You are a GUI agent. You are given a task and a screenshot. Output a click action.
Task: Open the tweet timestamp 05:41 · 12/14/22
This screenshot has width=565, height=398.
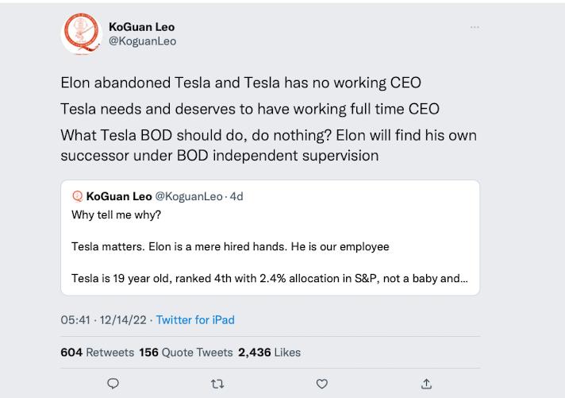tap(103, 319)
